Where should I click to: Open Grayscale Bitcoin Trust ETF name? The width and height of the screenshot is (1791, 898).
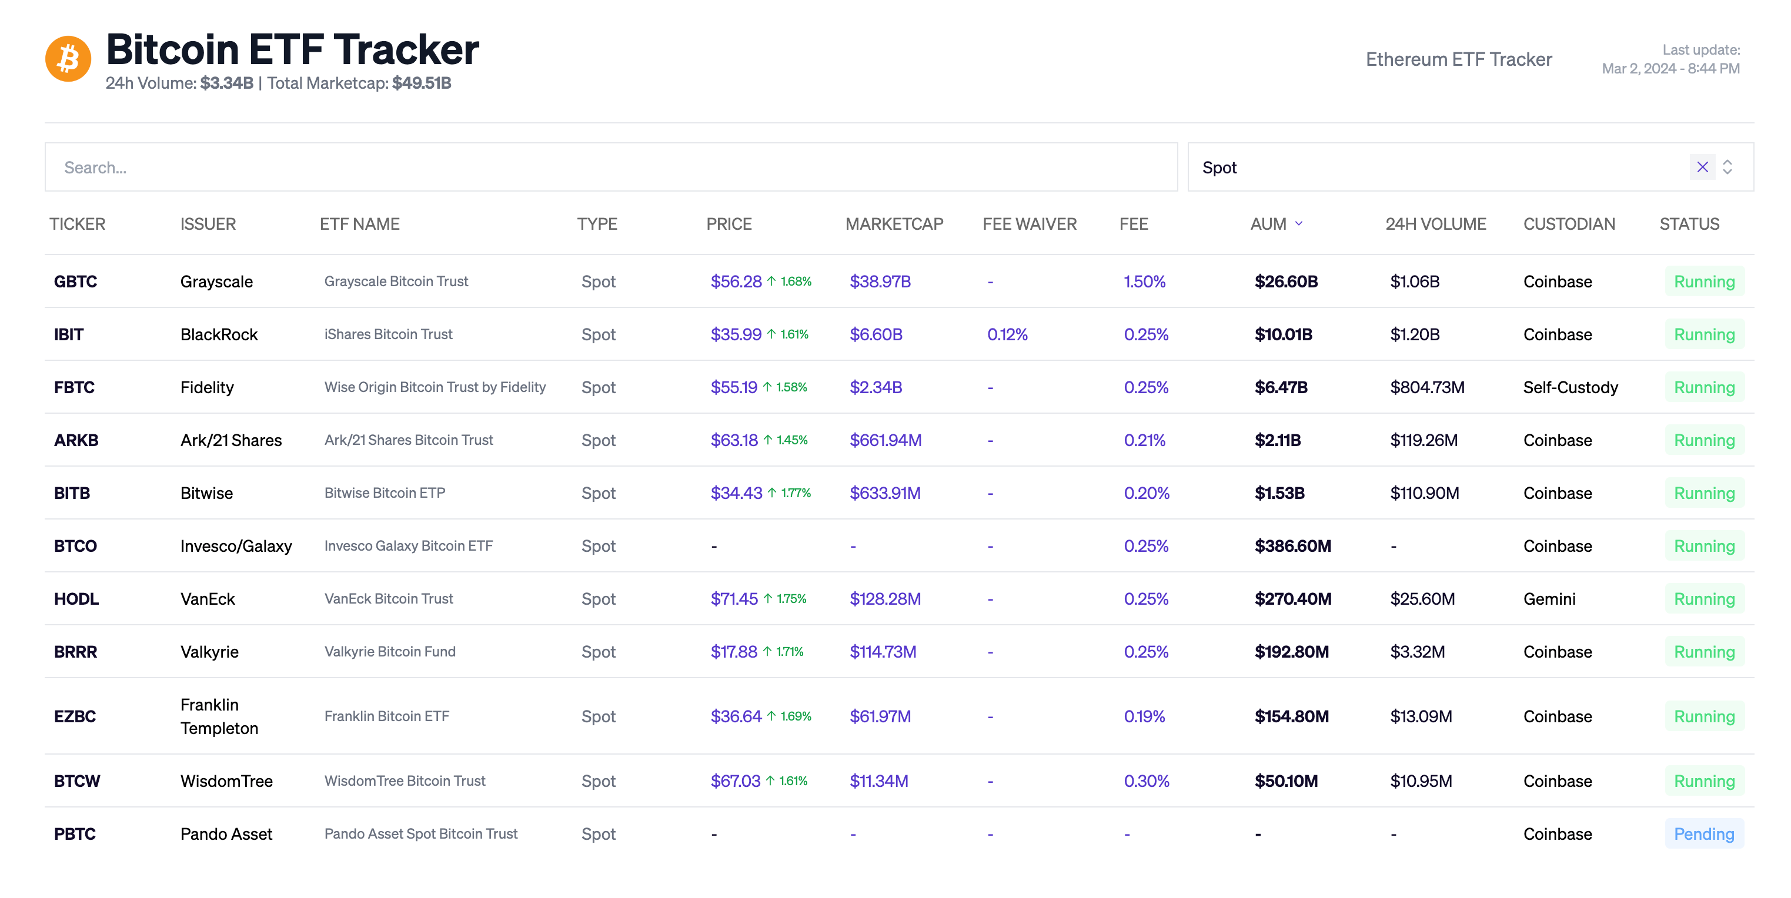[396, 282]
